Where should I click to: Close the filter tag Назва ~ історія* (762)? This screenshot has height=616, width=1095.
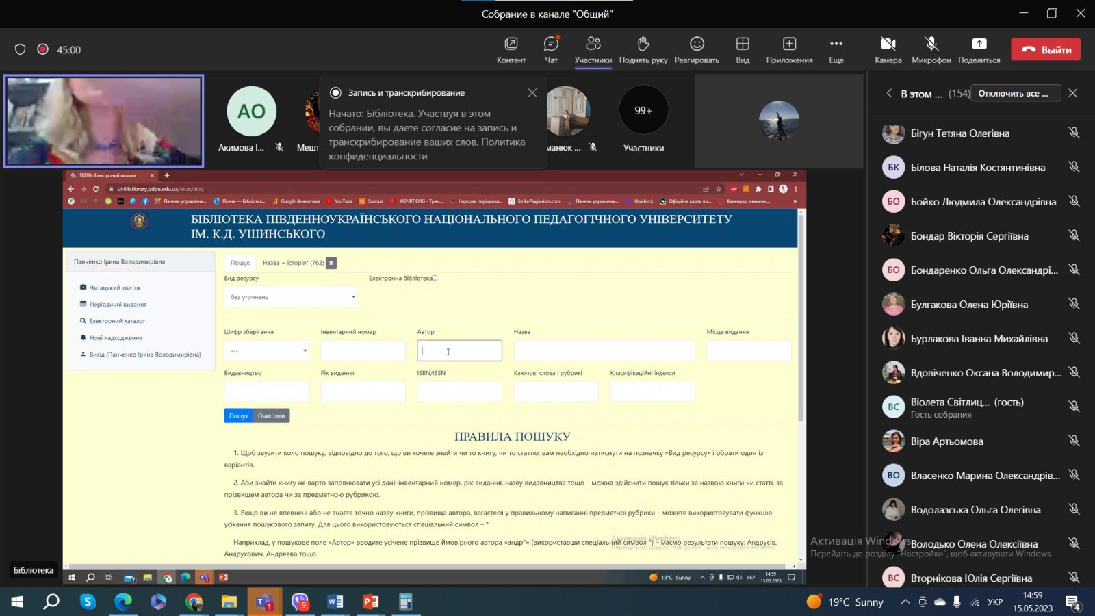[331, 263]
